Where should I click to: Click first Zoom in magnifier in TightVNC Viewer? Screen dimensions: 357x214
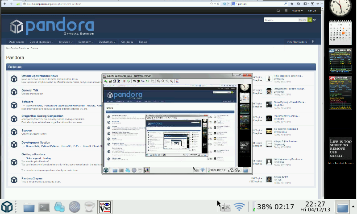pos(158,81)
